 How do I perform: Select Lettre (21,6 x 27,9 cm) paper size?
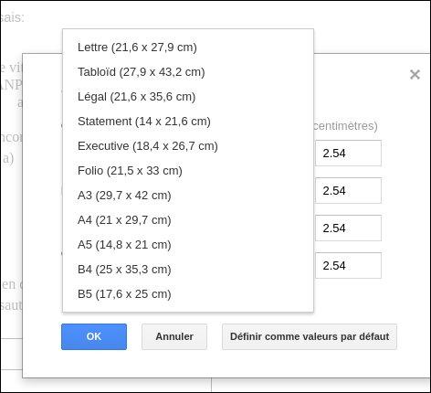click(x=188, y=48)
